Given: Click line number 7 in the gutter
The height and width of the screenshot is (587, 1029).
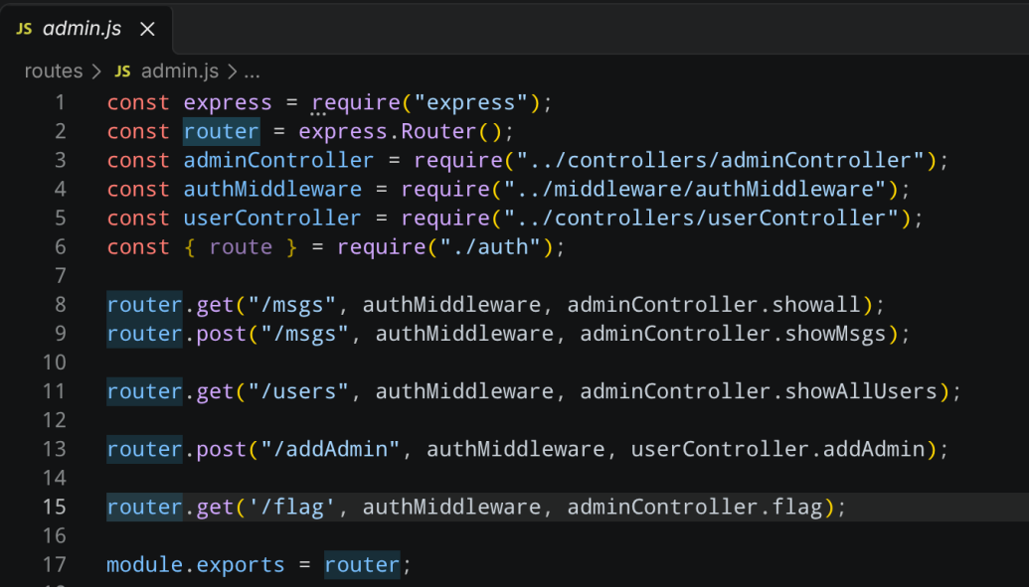Looking at the screenshot, I should point(61,275).
